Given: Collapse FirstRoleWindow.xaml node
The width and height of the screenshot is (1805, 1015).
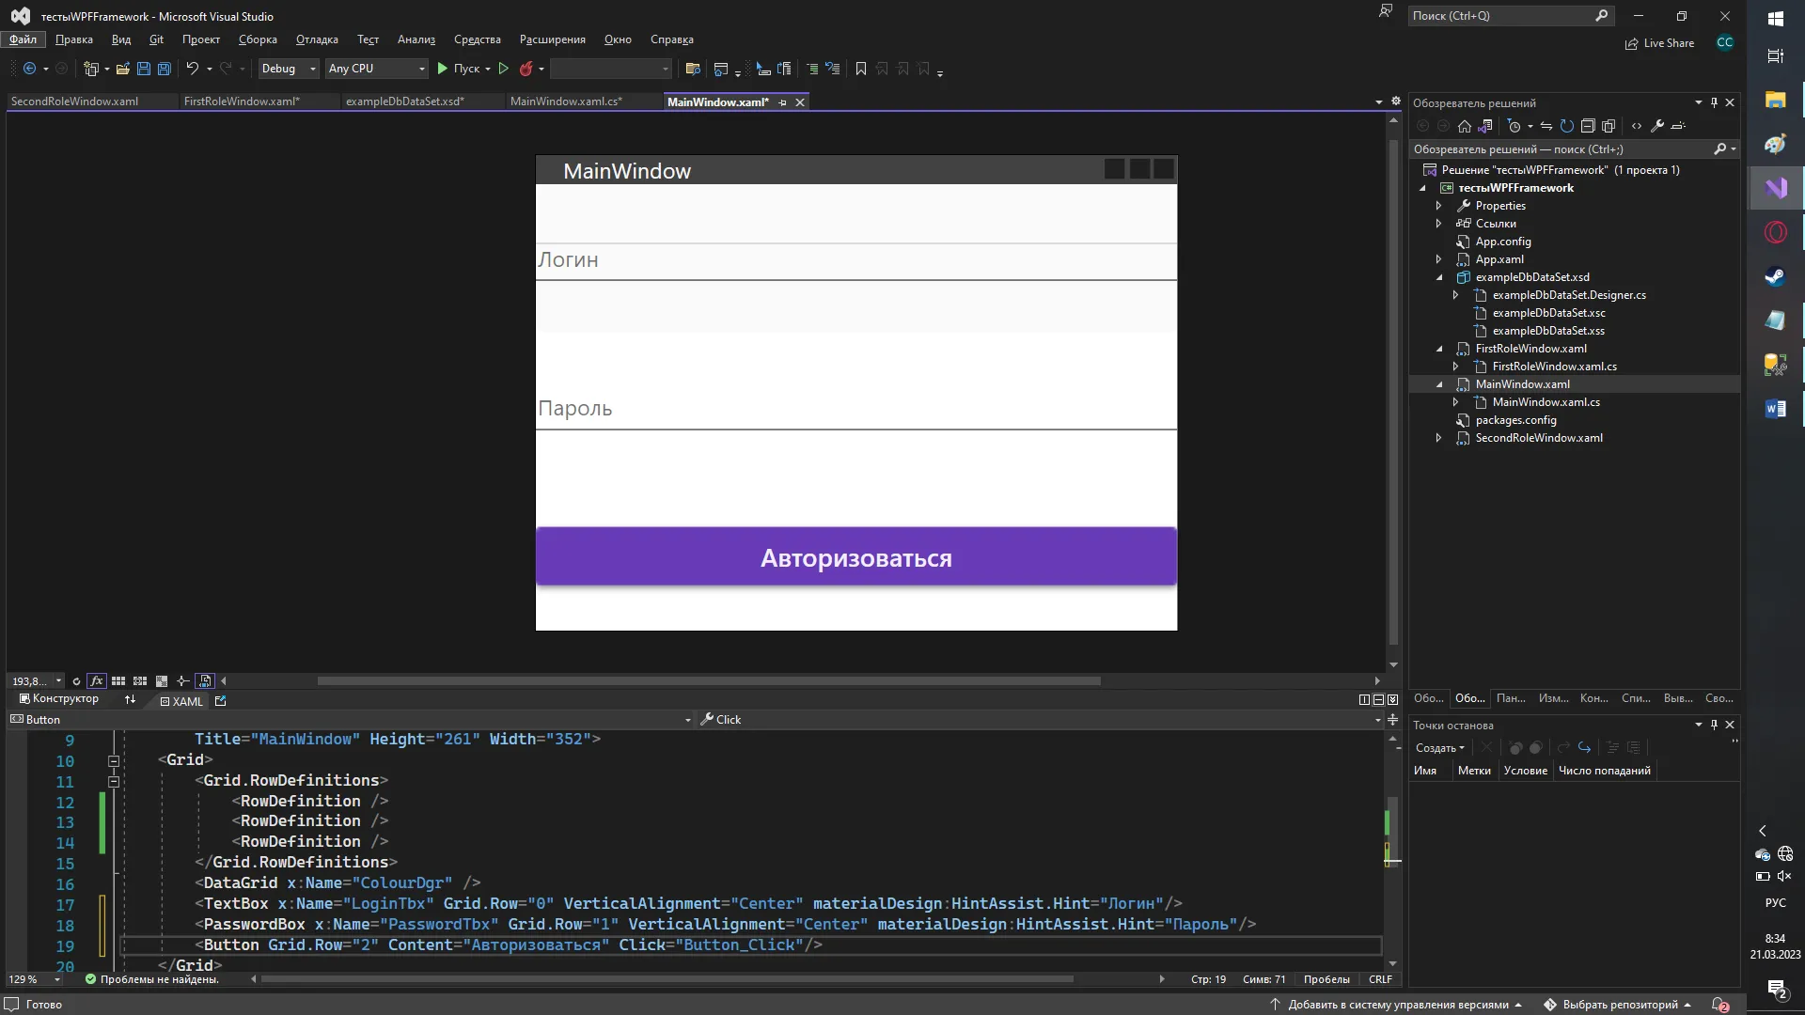Looking at the screenshot, I should (x=1438, y=349).
